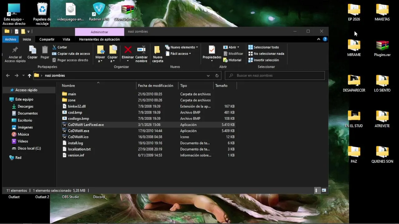
Task: Click the Modificar button
Action: [233, 54]
